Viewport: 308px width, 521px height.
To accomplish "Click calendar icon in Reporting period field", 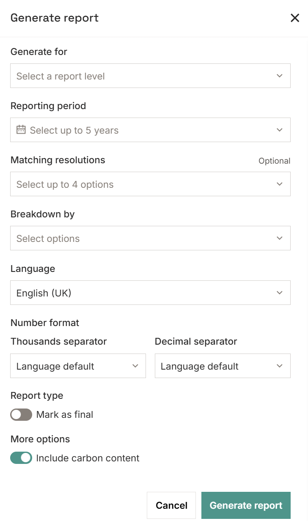I will [x=21, y=130].
